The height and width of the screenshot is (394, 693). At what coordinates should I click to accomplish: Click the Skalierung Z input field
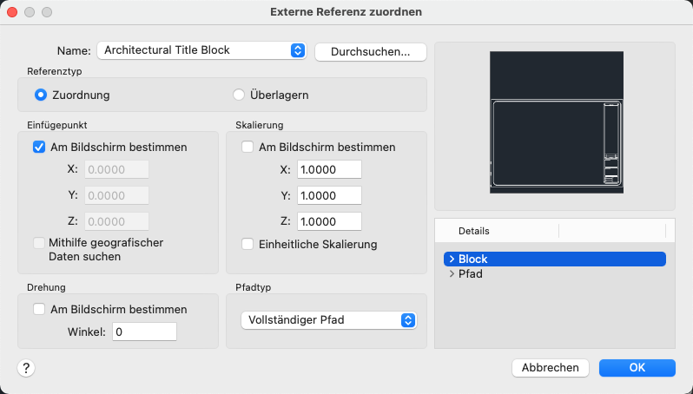tap(329, 222)
